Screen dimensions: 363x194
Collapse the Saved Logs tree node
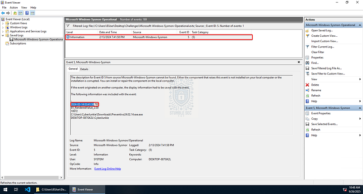point(3,35)
